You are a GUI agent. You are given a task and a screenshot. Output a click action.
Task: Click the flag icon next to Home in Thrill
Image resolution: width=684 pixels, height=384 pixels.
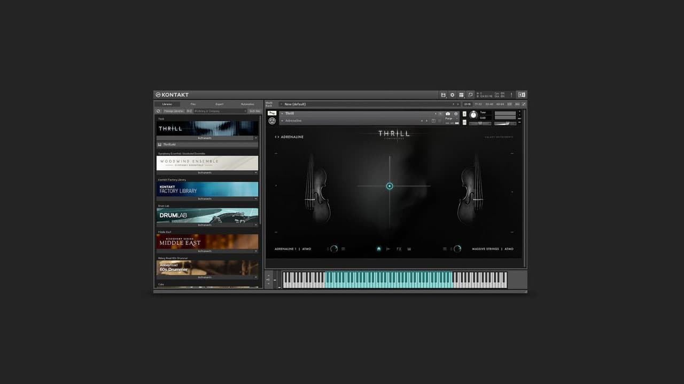(388, 249)
